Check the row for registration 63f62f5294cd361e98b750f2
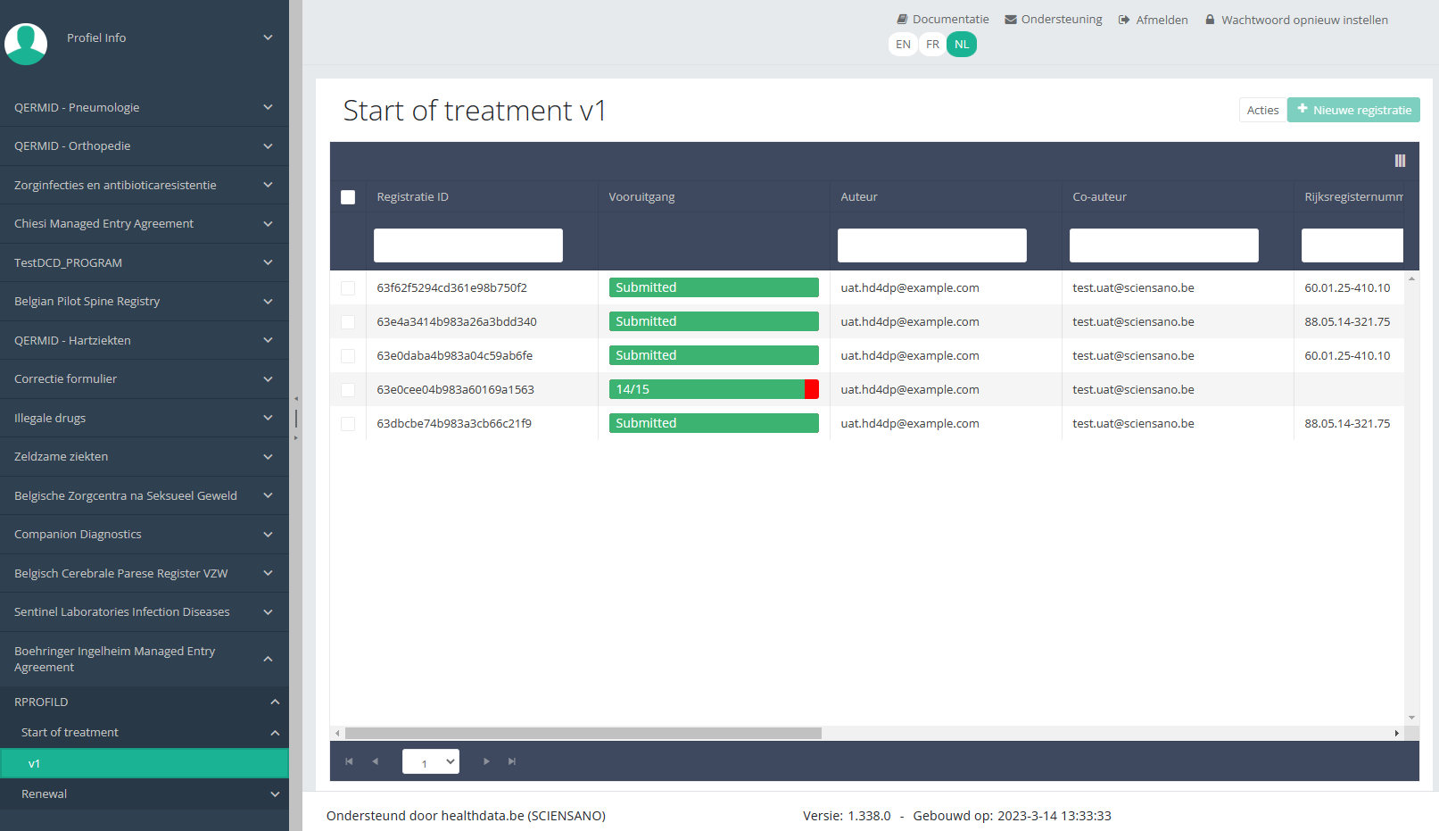 click(348, 288)
